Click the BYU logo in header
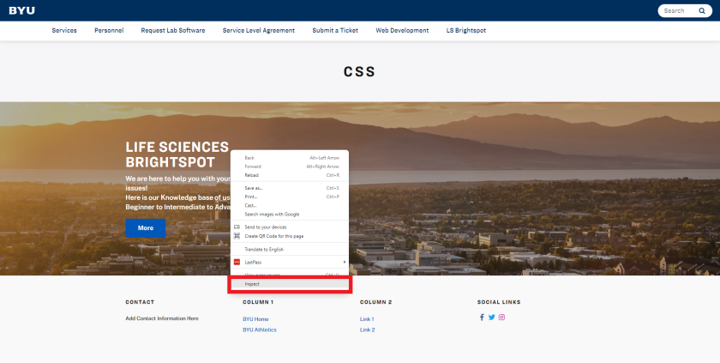The image size is (720, 363). click(22, 10)
